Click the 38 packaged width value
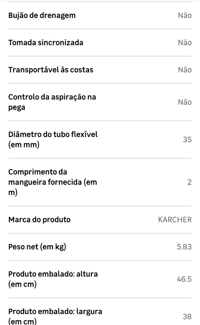200x325 pixels. point(187,317)
